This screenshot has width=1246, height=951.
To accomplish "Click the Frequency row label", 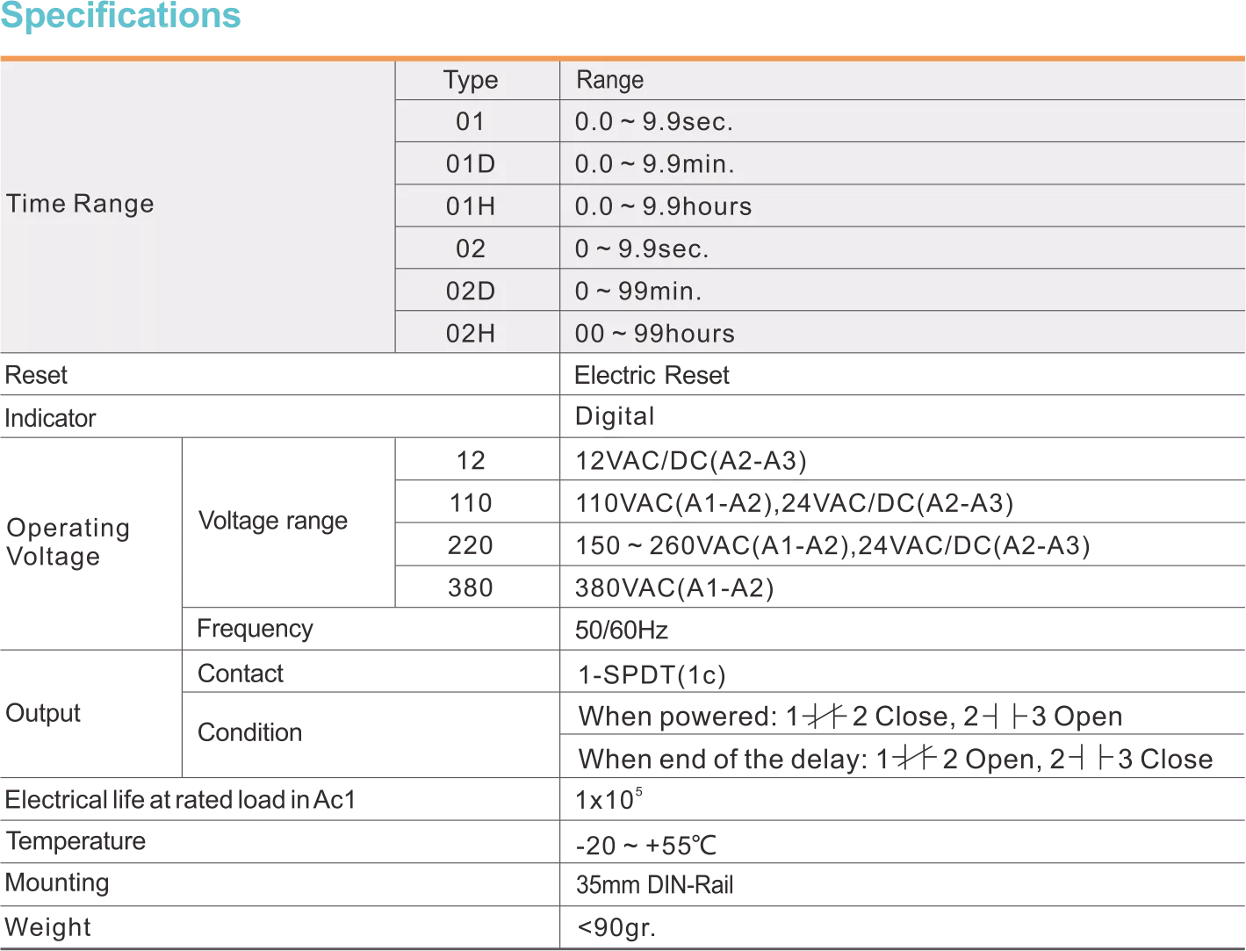I will 256,629.
